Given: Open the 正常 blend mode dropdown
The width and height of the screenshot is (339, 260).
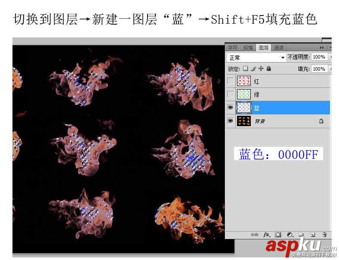Looking at the screenshot, I should point(256,58).
